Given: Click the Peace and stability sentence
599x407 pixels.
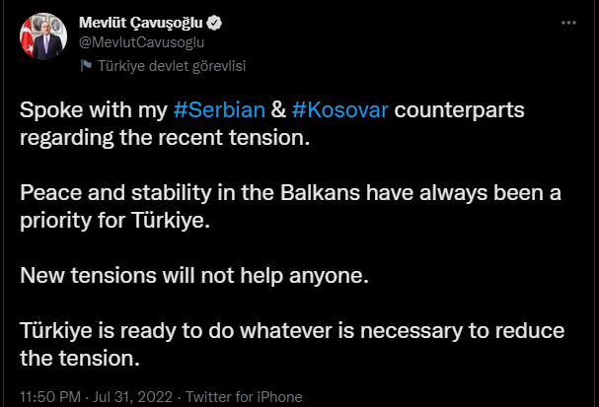Looking at the screenshot, I should (290, 192).
